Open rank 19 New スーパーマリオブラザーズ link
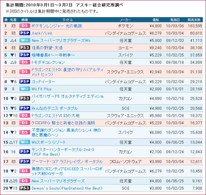Image resolution: width=206 pixels, height=195 pixels. pos(58,181)
